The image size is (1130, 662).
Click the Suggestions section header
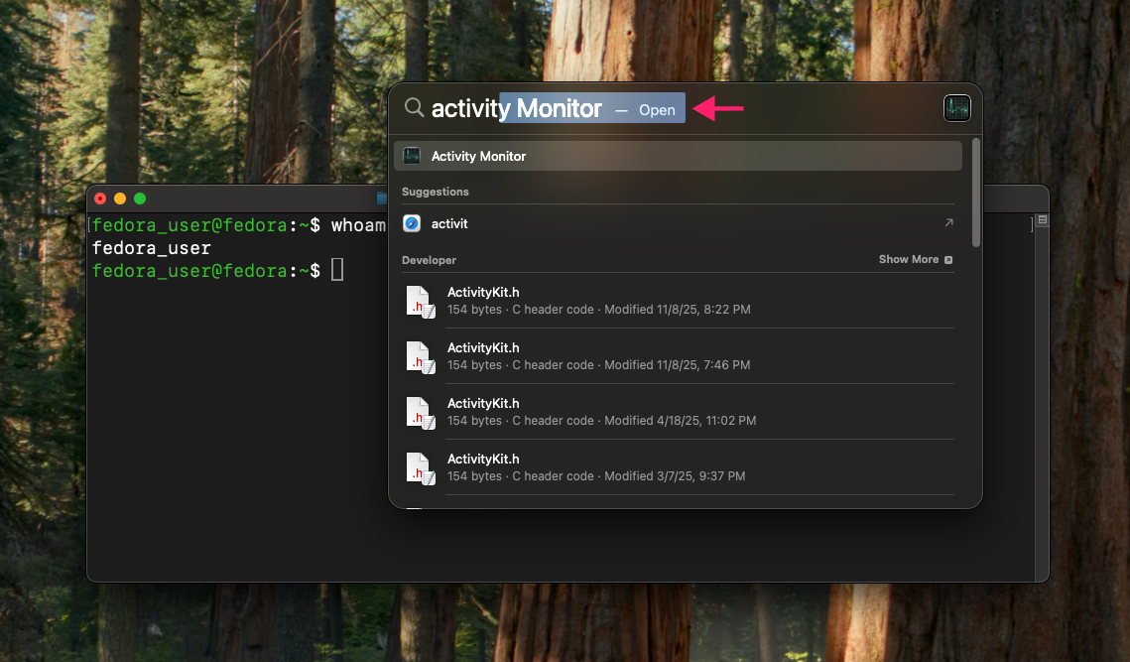[436, 192]
